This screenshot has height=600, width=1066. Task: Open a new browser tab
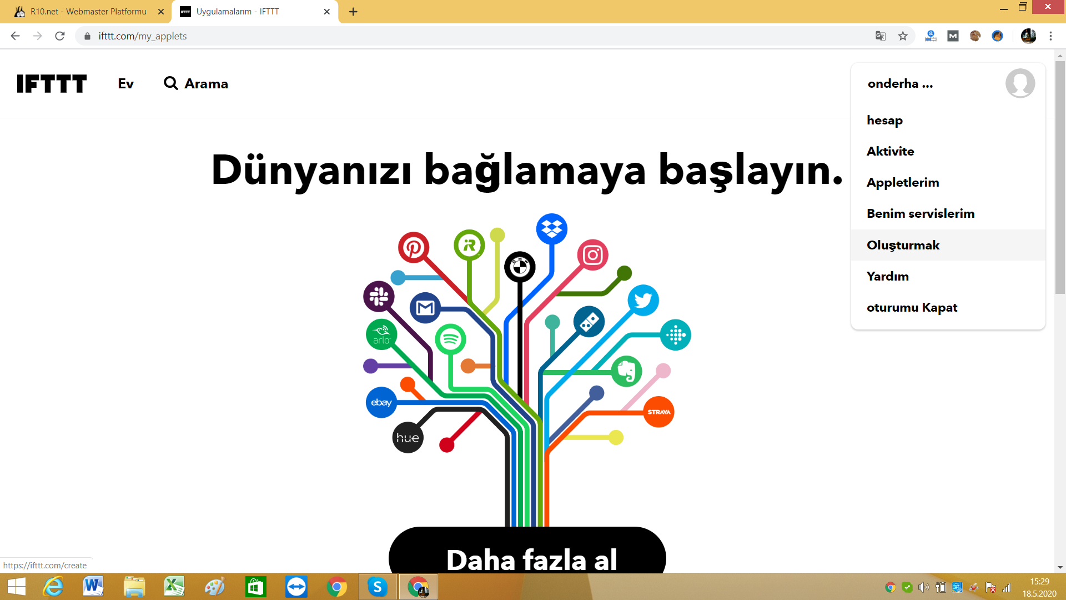pos(353,12)
